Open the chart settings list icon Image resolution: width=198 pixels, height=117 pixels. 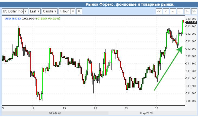(79, 11)
